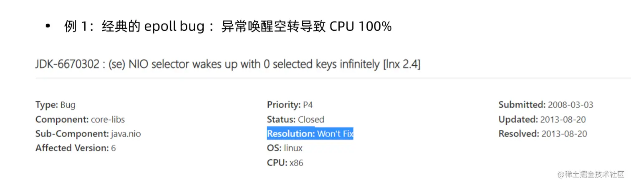
Task: Click the 'CPU 100%' text in the heading
Action: [x=361, y=27]
